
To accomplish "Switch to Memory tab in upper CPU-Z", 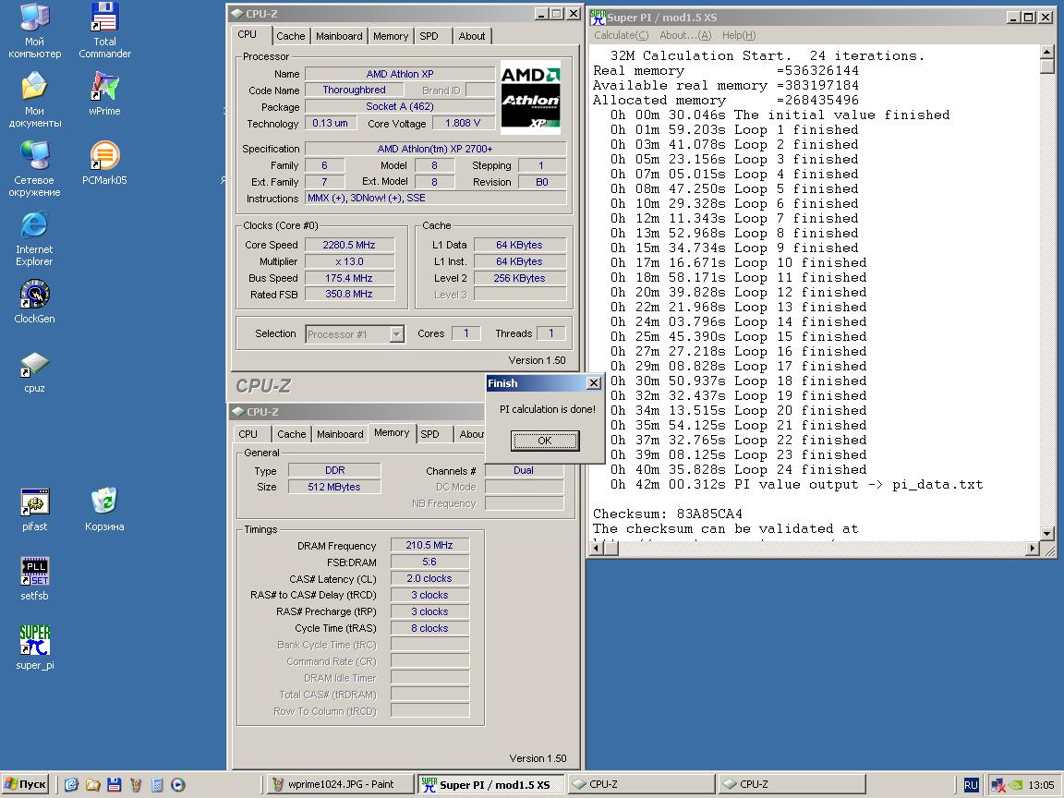I will 390,36.
